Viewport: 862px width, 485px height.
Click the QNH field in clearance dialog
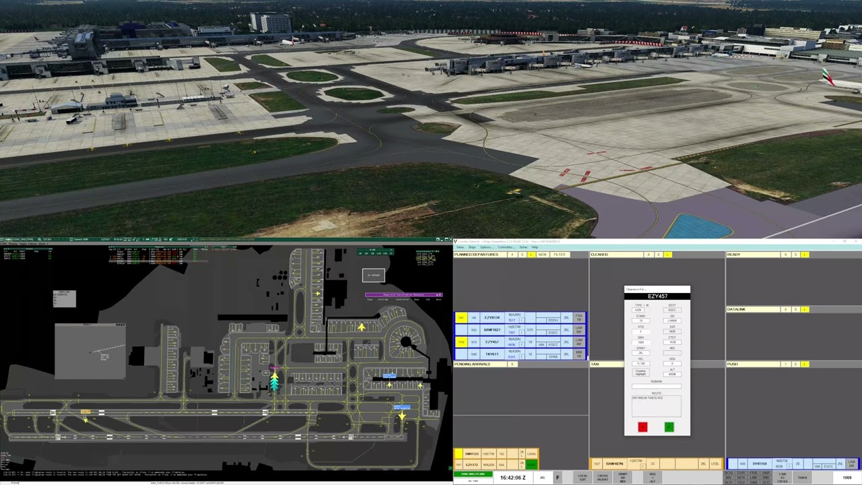click(x=641, y=342)
